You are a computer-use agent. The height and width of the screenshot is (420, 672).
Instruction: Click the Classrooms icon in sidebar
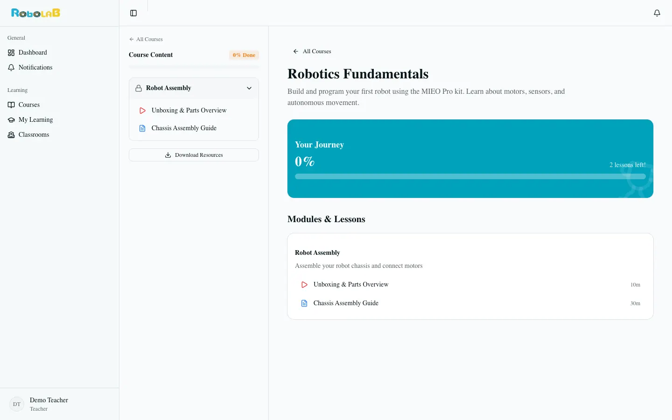pos(11,135)
